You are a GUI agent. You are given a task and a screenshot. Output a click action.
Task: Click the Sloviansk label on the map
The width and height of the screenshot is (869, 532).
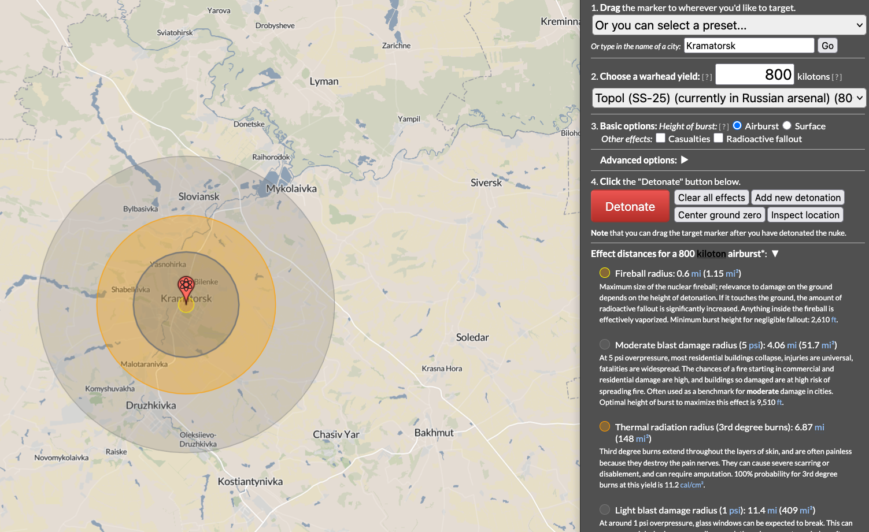click(x=199, y=196)
